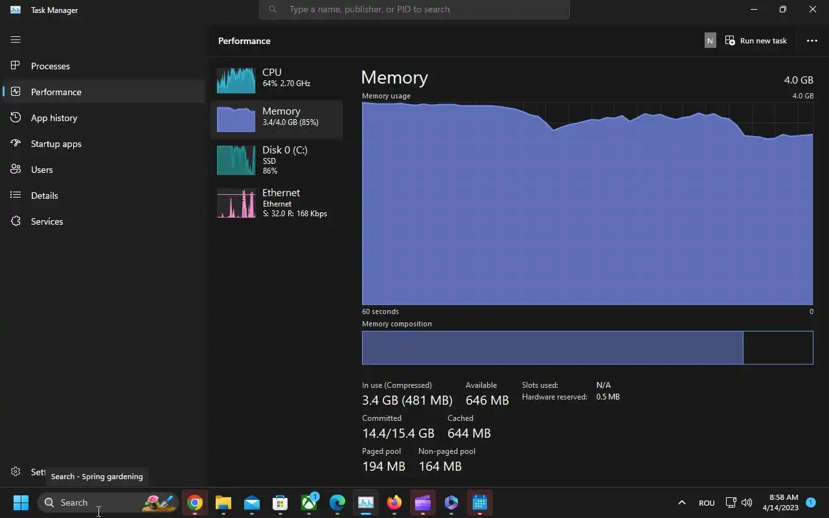This screenshot has height=518, width=829.
Task: Click the 0.5 MB hardware reserved value
Action: pos(608,397)
